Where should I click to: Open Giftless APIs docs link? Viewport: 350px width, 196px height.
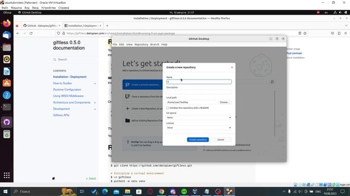61,115
